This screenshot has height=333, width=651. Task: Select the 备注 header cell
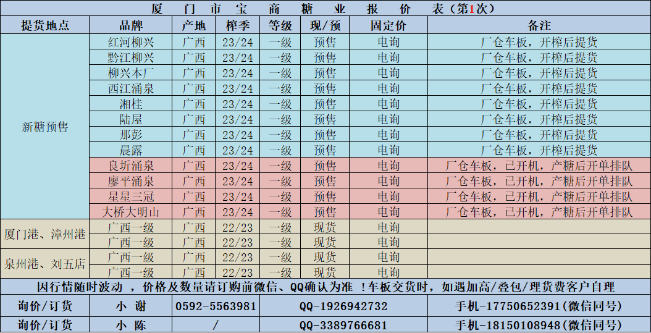539,26
